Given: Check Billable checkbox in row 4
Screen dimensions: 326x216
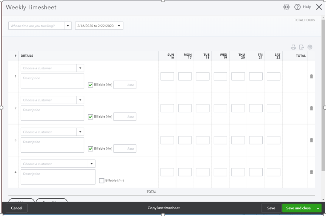Looking at the screenshot, I should (102, 181).
